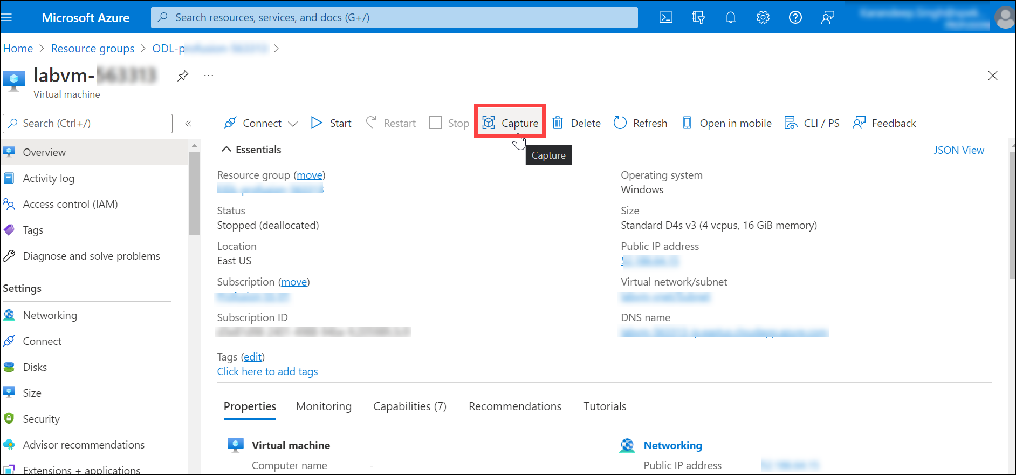Open Tags in the left menu
The height and width of the screenshot is (475, 1016).
pos(94,230)
